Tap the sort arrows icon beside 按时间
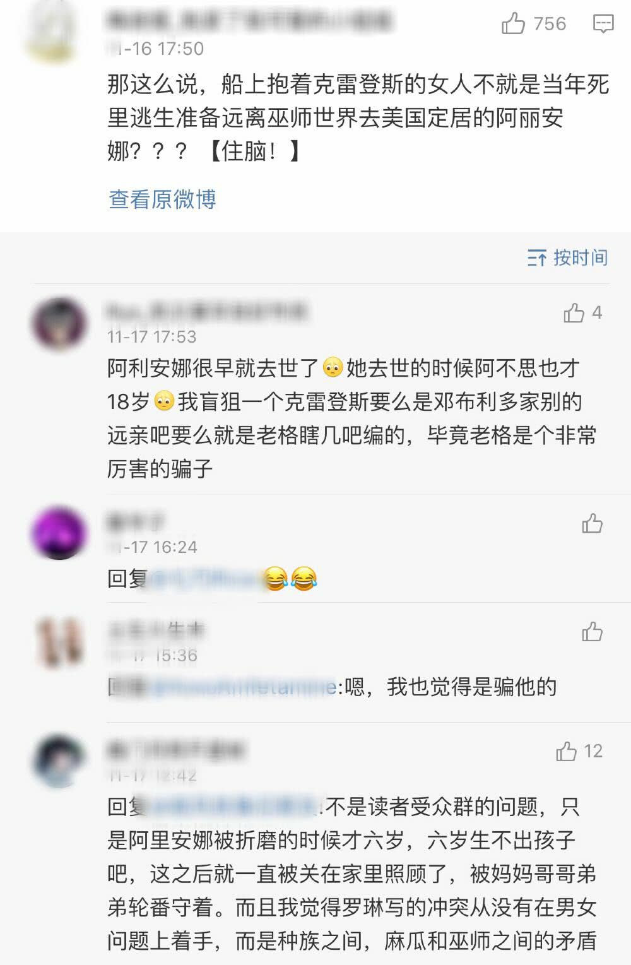Image resolution: width=631 pixels, height=965 pixels. 536,258
